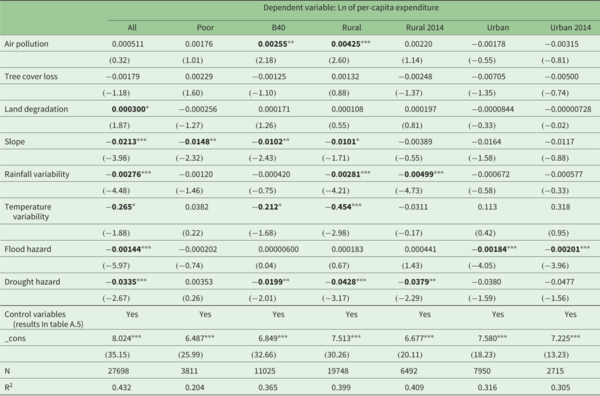Click the 'Rural 2014' column header
Viewport: 600px width, 396px height.
coord(425,27)
